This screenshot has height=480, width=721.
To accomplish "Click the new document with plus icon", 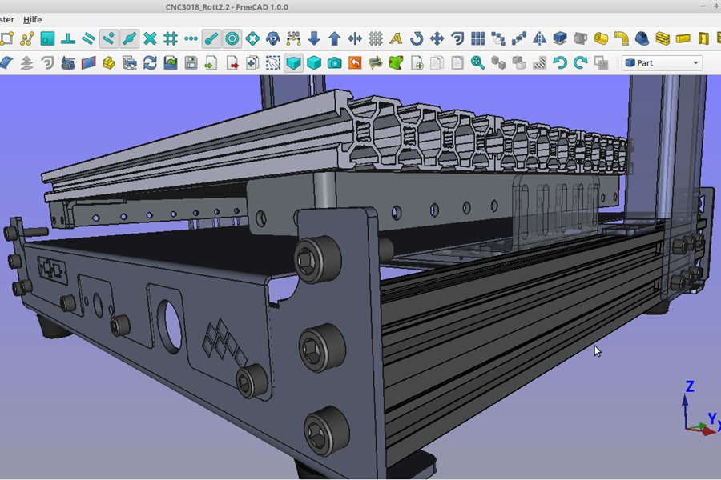I will [417, 63].
